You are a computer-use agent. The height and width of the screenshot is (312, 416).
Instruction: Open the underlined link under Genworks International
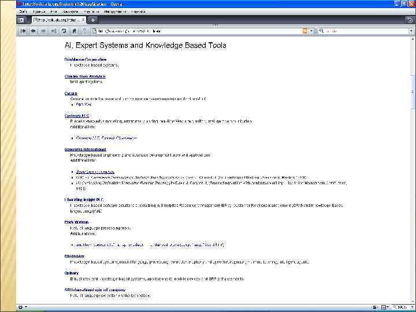[x=95, y=172]
